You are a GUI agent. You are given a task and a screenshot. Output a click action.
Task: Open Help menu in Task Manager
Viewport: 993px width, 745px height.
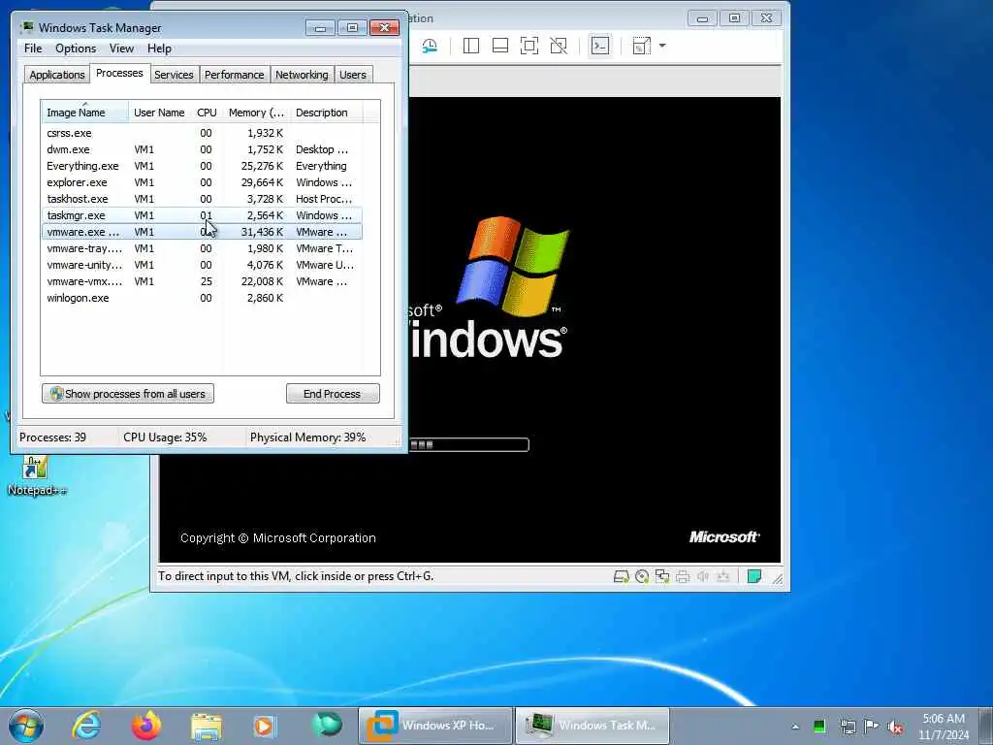point(160,49)
